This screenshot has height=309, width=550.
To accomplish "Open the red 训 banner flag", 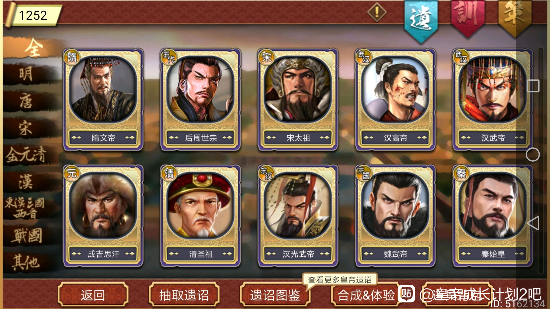I will [x=468, y=18].
